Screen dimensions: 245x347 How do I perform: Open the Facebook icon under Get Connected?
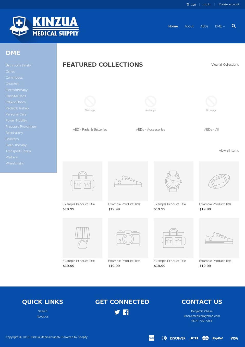click(126, 312)
